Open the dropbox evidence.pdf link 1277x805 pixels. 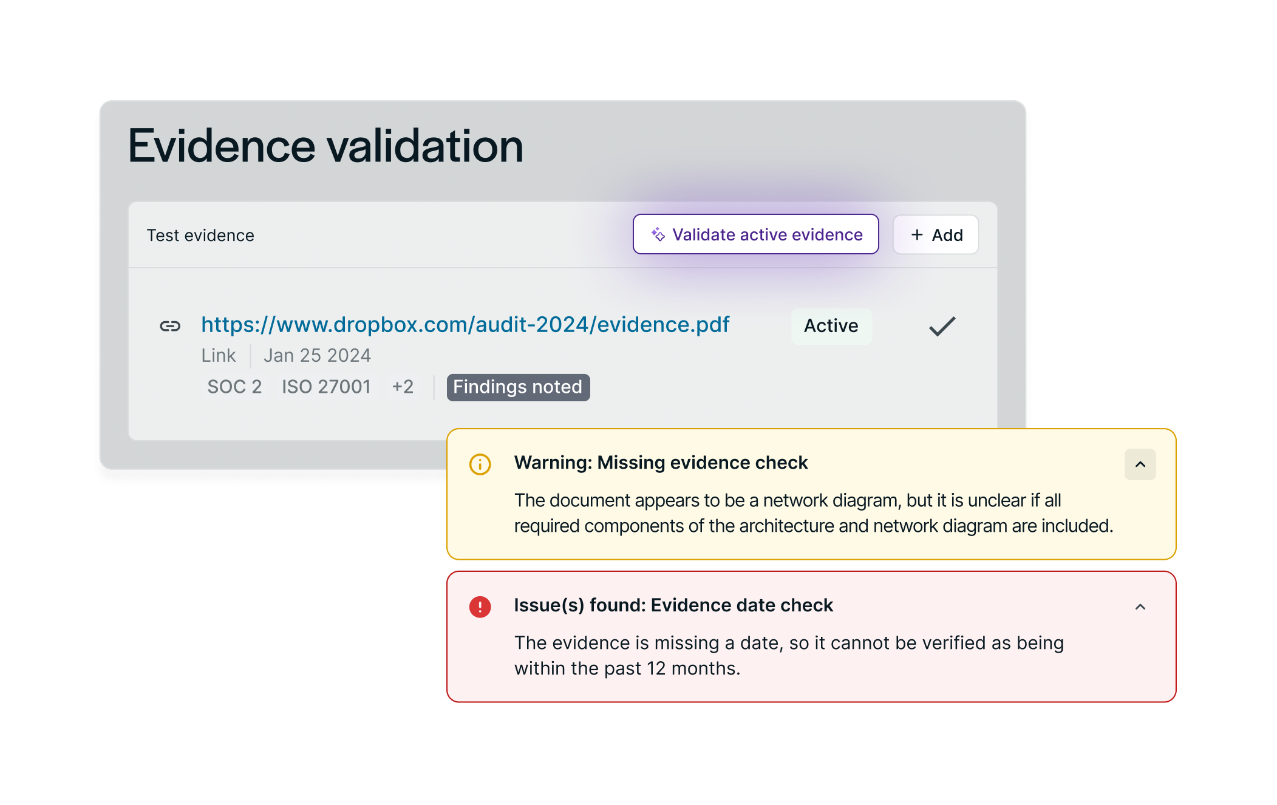465,325
